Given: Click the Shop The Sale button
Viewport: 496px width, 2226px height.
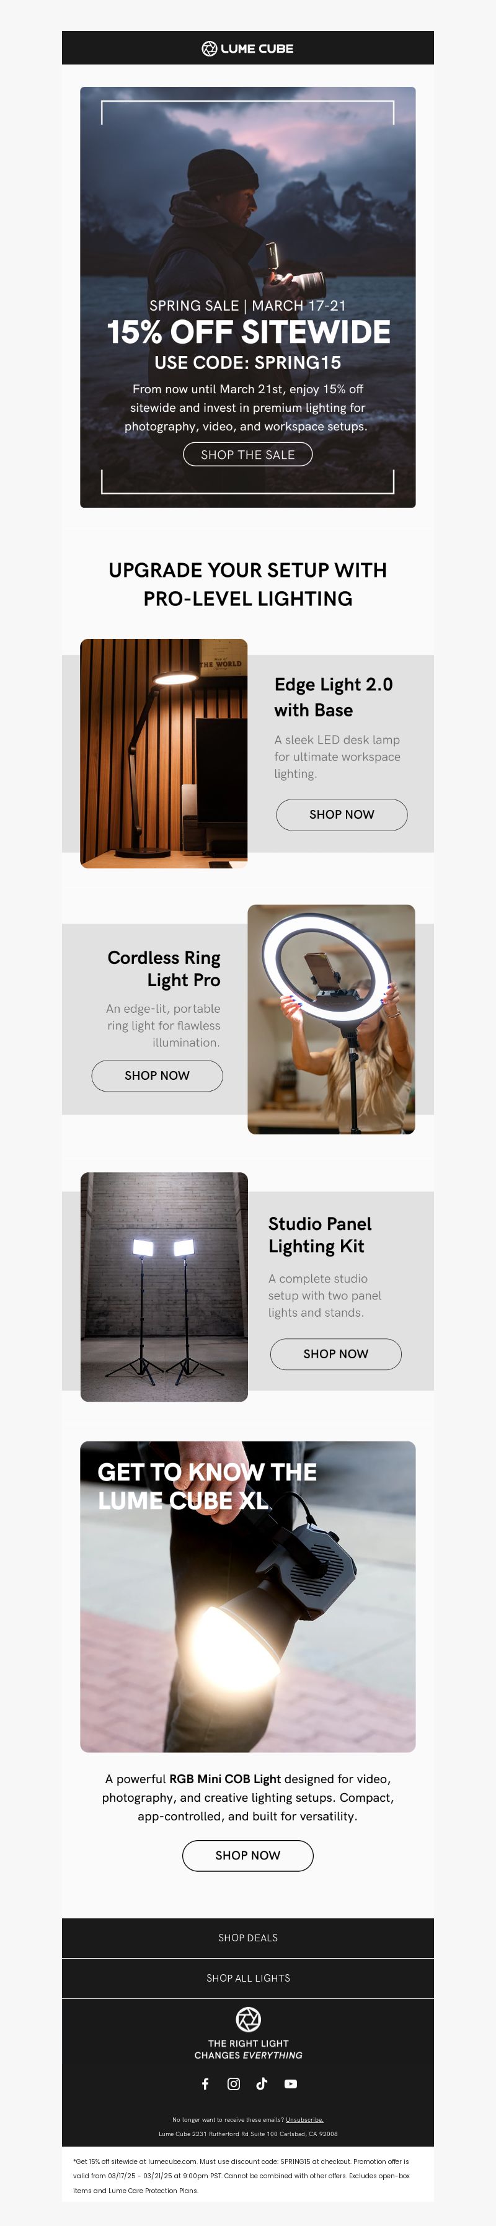Looking at the screenshot, I should click(x=248, y=455).
